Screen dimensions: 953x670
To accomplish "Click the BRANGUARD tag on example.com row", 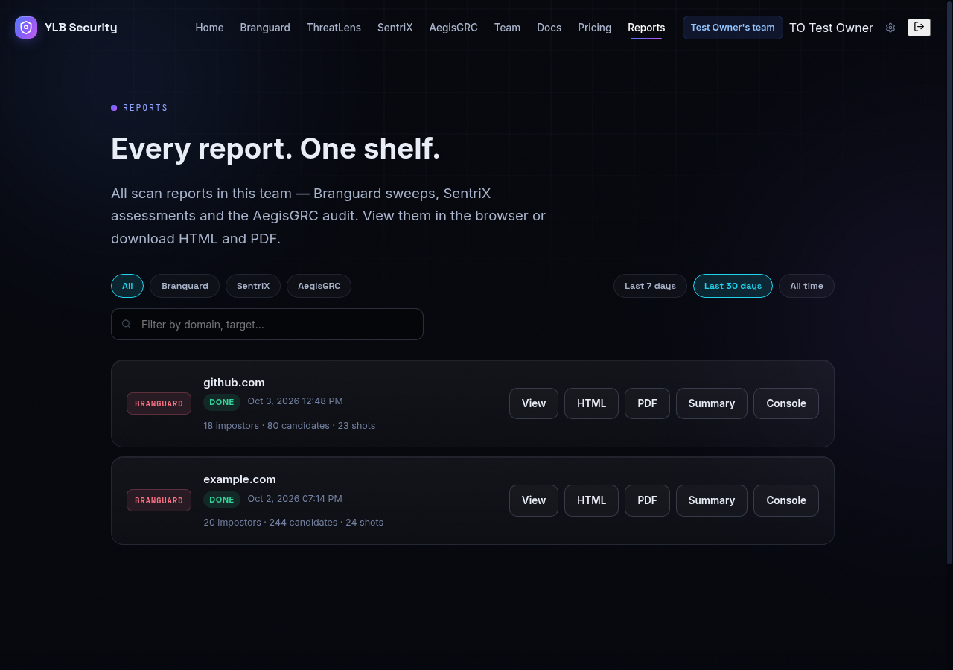I will 159,500.
